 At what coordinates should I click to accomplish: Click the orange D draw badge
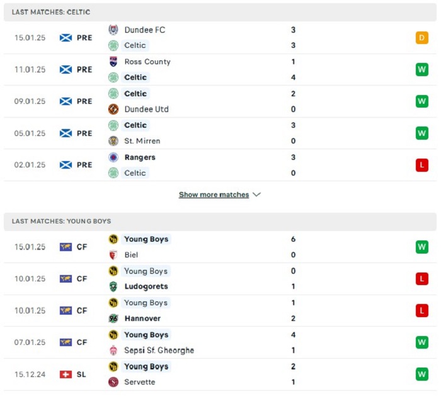422,38
